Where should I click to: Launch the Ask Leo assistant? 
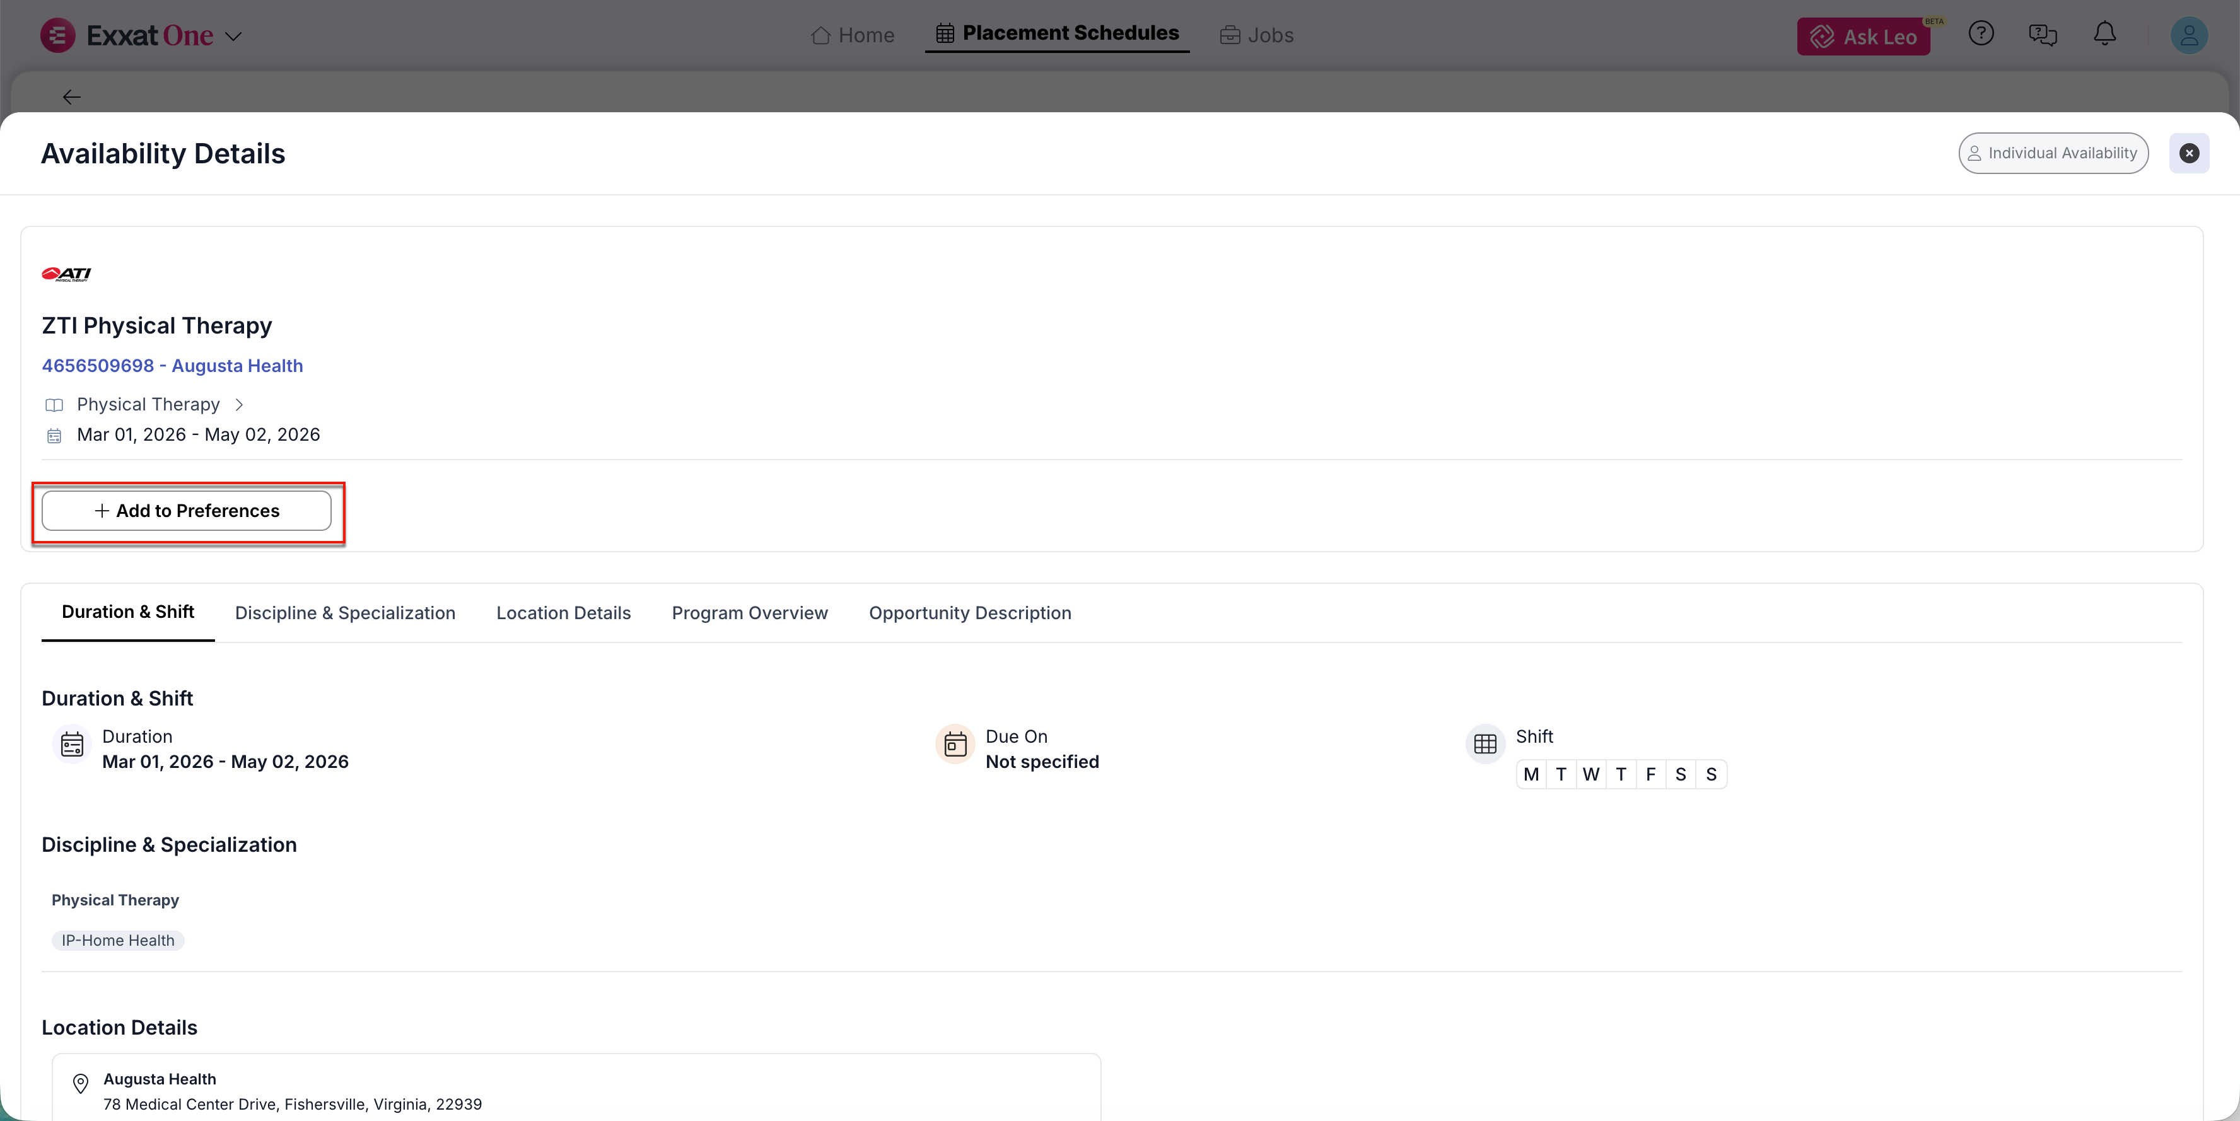pyautogui.click(x=1863, y=37)
